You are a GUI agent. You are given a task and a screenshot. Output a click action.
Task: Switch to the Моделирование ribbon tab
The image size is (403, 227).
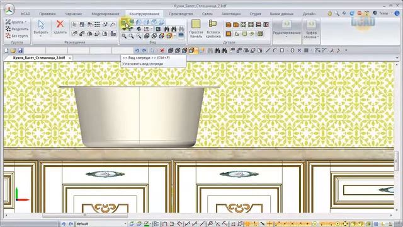coord(105,14)
